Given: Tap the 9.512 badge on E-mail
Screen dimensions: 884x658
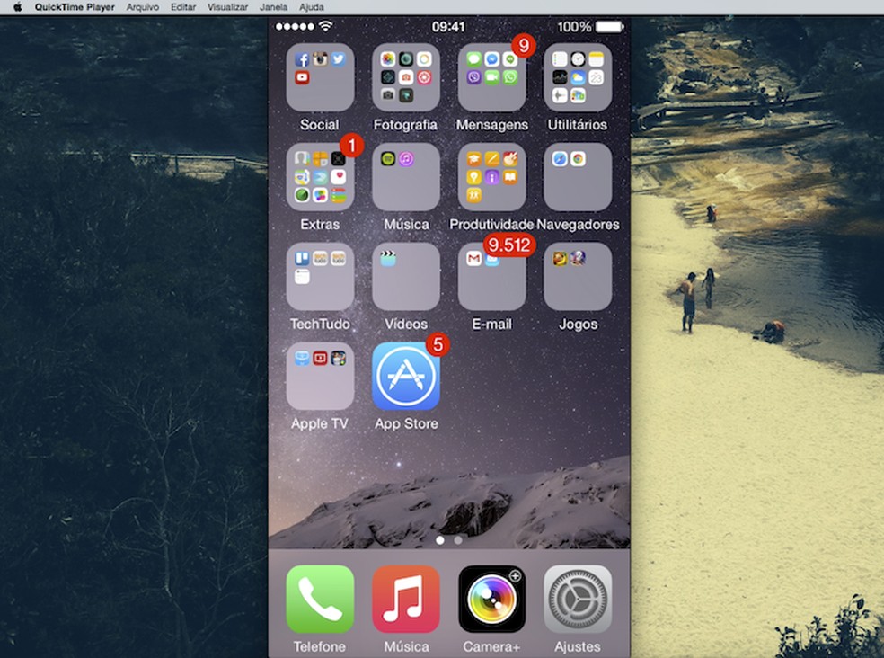Looking at the screenshot, I should point(509,245).
